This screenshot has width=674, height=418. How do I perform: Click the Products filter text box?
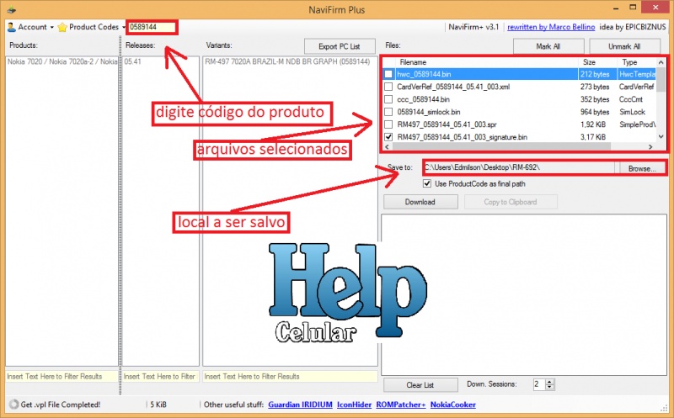coord(62,377)
